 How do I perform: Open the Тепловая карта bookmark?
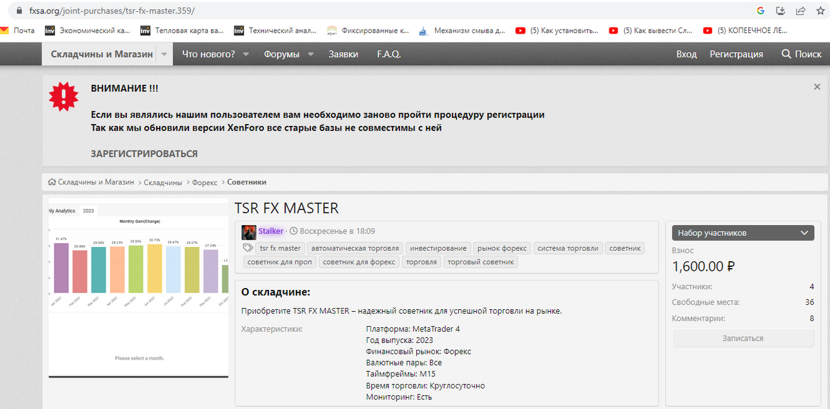coord(183,30)
